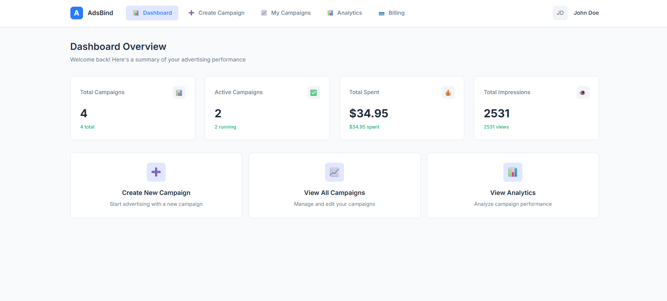Click the eye icon in Total Impressions card
Viewport: 667px width, 301px height.
[x=583, y=93]
